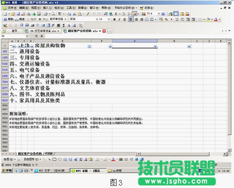Screen dimensions: 234x188
Task: Open the filter dropdown in column G header
Action: click(155, 46)
